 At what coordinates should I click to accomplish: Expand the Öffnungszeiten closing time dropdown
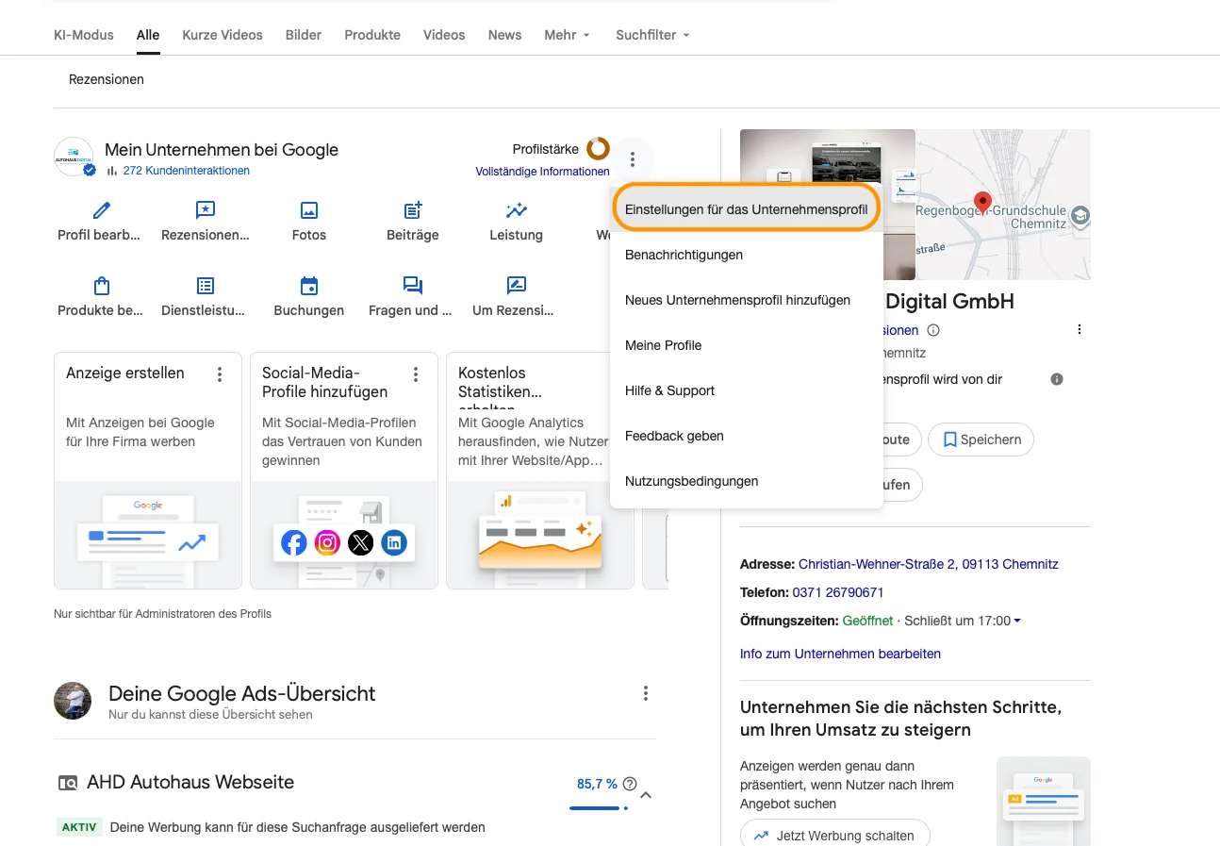pos(1018,621)
